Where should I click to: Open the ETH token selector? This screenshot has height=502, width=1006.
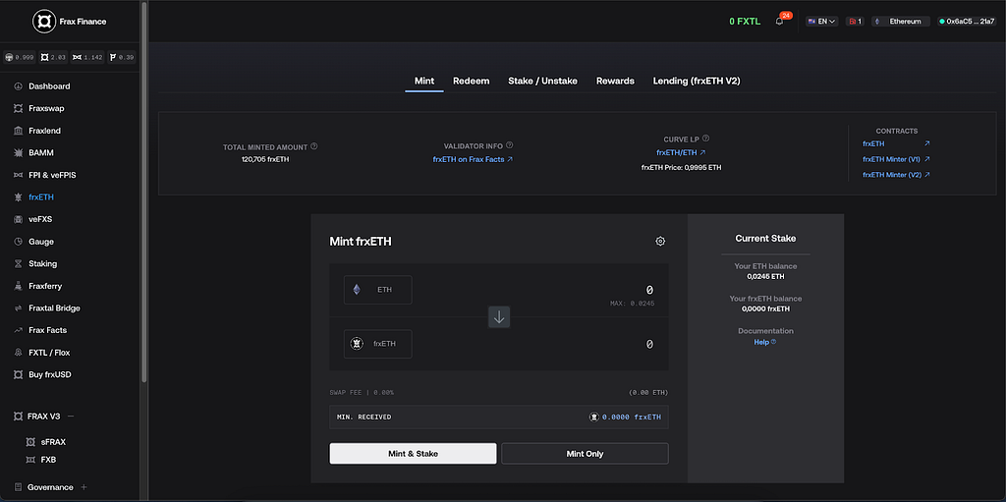[x=378, y=290]
